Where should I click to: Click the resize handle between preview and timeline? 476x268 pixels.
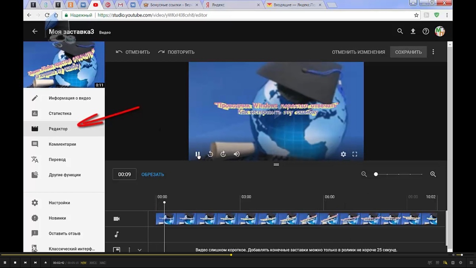[276, 164]
